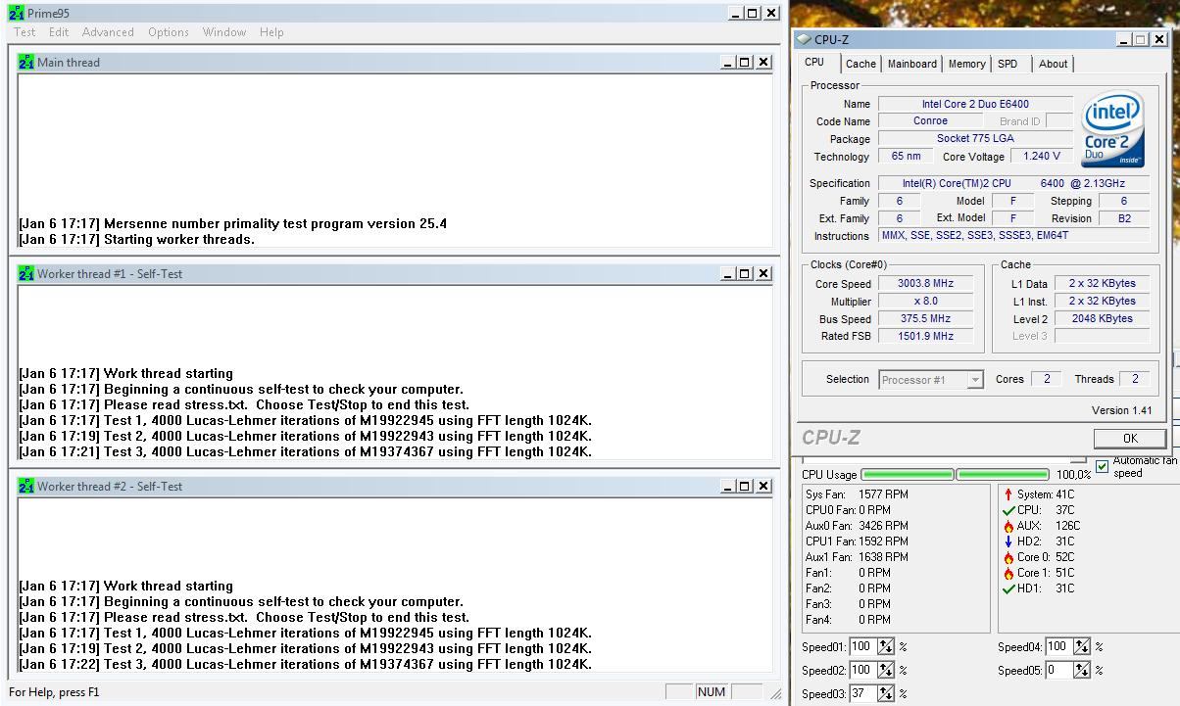Click the green checkmark beside HD1
This screenshot has width=1180, height=706.
(x=1008, y=588)
